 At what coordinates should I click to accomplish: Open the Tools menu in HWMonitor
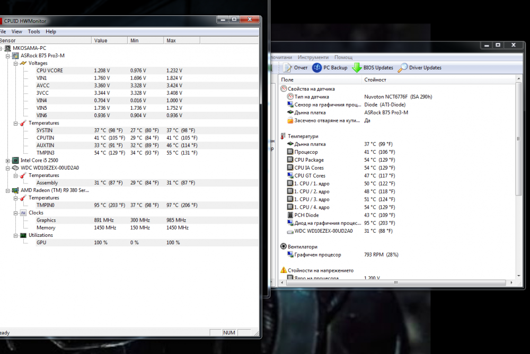pyautogui.click(x=34, y=31)
